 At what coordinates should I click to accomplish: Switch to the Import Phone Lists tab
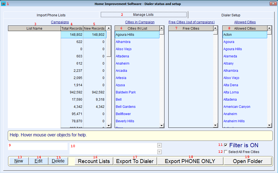pos(51,15)
